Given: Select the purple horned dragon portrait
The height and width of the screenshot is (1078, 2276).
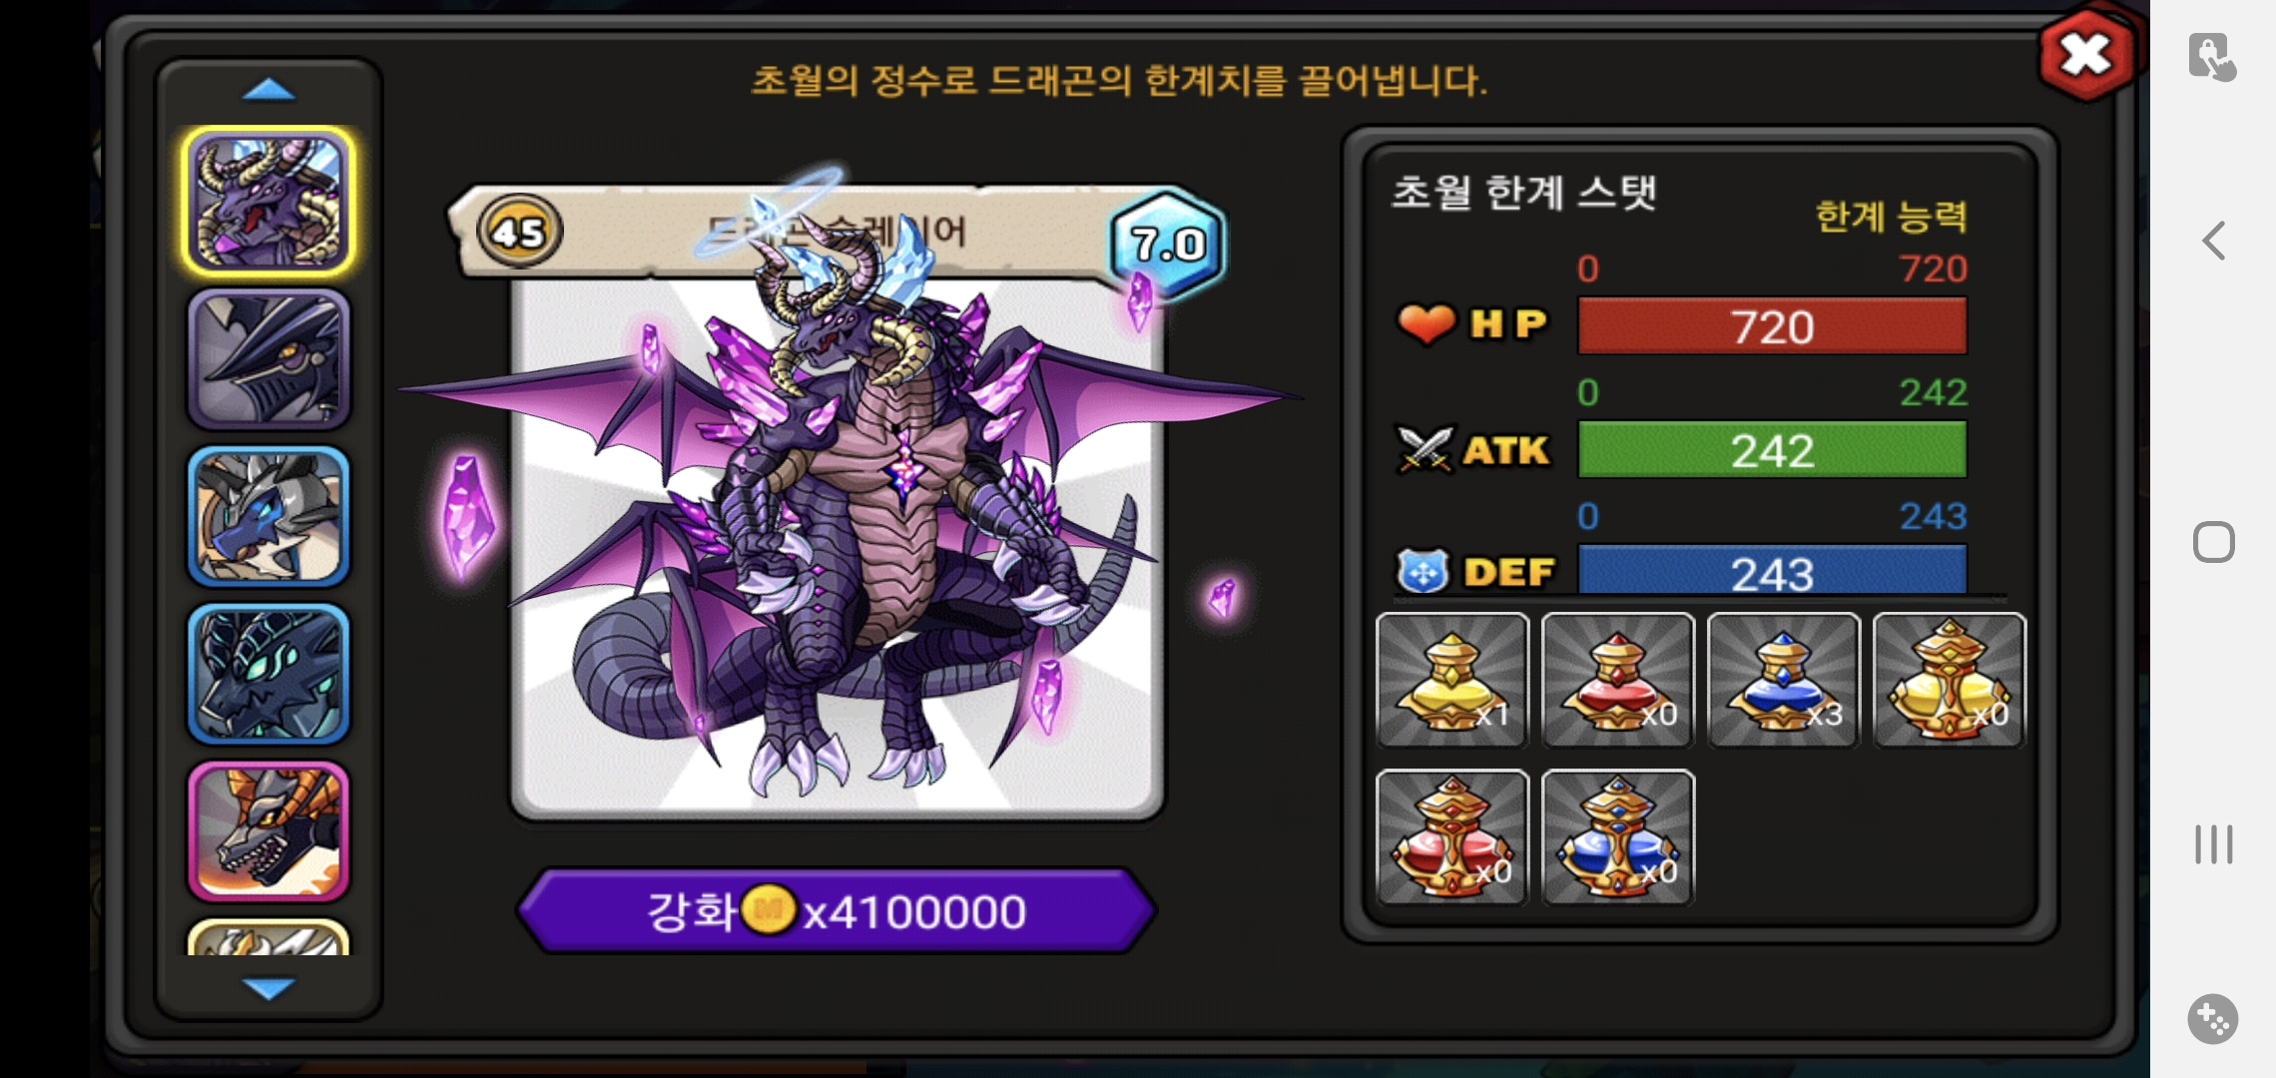Looking at the screenshot, I should coord(269,202).
